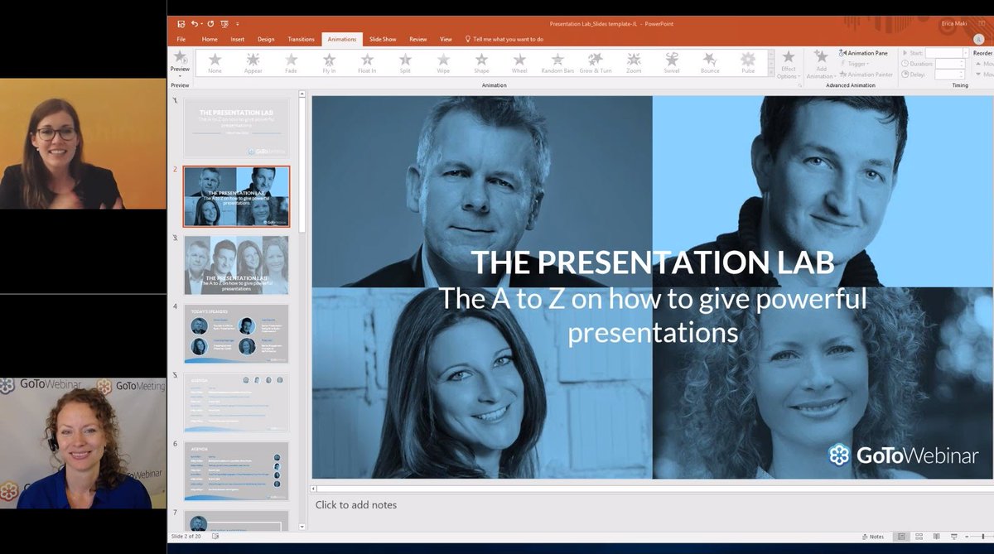Click 'THE PRESENTATION LAB' title on slide
994x554 pixels.
(653, 262)
